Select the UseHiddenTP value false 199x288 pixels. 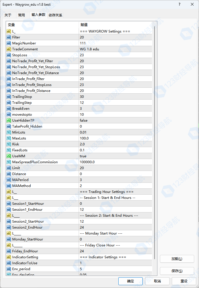point(115,121)
